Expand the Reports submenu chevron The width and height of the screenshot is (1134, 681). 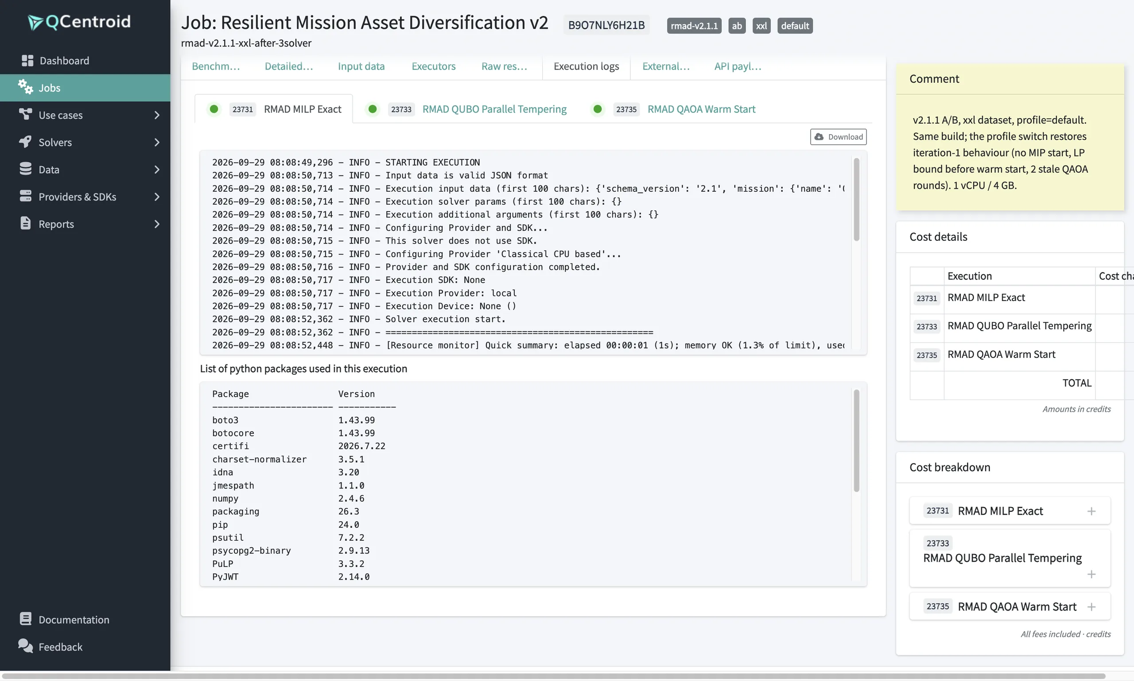[156, 224]
